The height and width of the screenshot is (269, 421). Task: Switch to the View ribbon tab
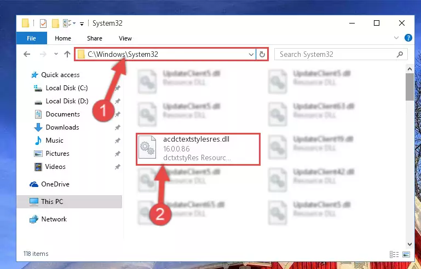pos(125,38)
